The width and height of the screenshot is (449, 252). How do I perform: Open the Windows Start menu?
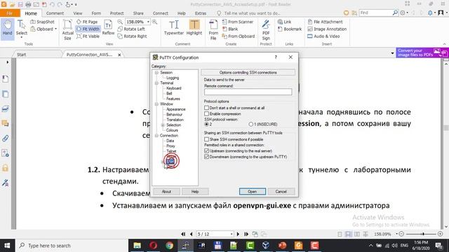7,246
